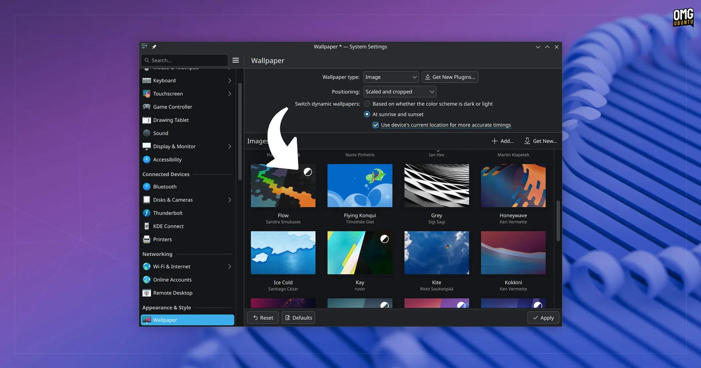
Task: Click the Add... button
Action: pos(503,141)
